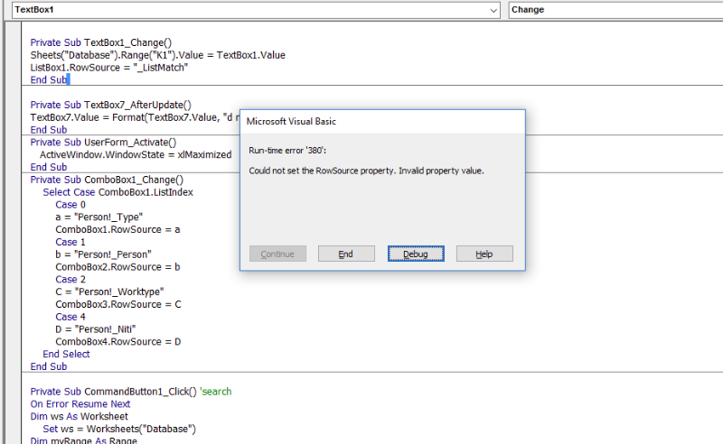Place cursor on ListBox1.RowSource = "_ListMatch" line
This screenshot has height=444, width=723.
pyautogui.click(x=96, y=68)
